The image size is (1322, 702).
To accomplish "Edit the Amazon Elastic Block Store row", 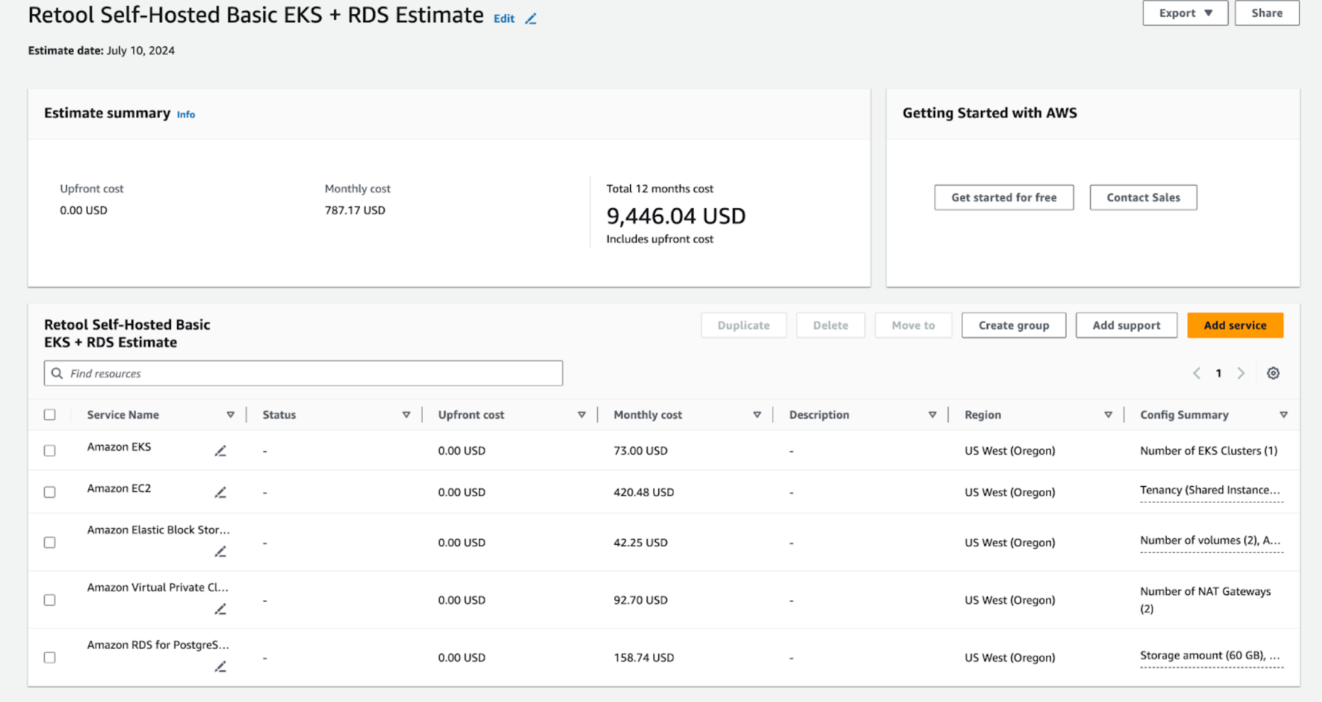I will click(x=220, y=551).
